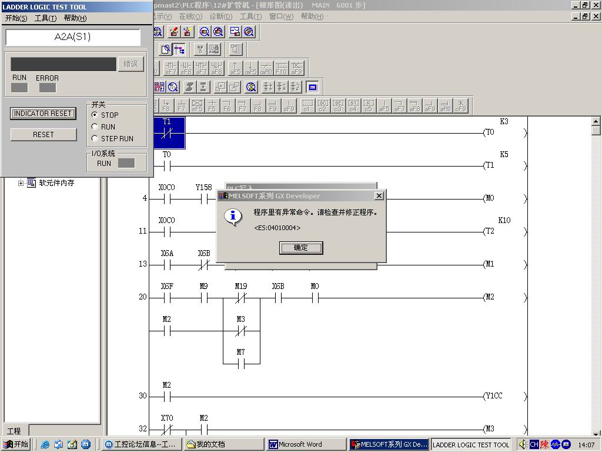Screen dimensions: 602x452
Task: Expand the 软元件内存 tree node
Action: 21,183
